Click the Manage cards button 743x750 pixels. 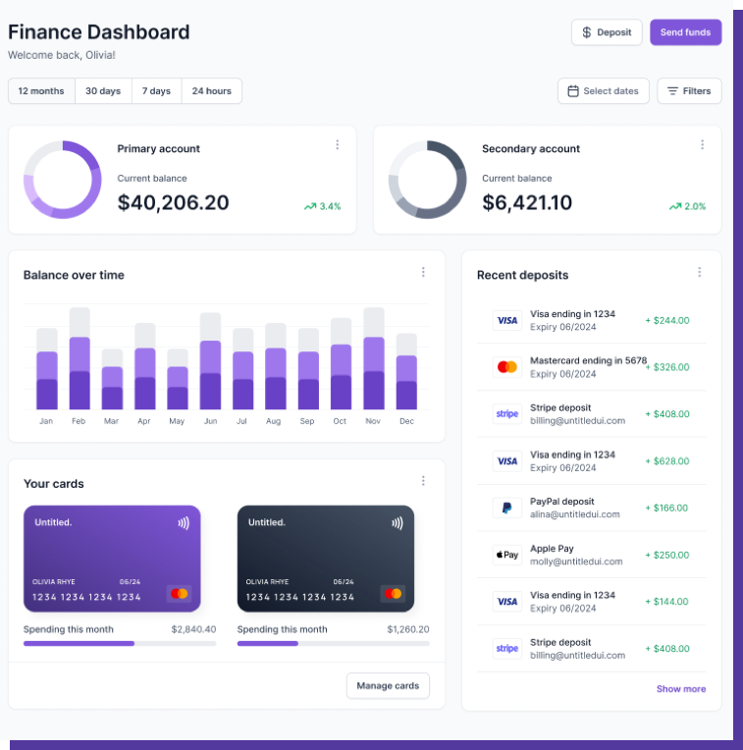tap(388, 686)
